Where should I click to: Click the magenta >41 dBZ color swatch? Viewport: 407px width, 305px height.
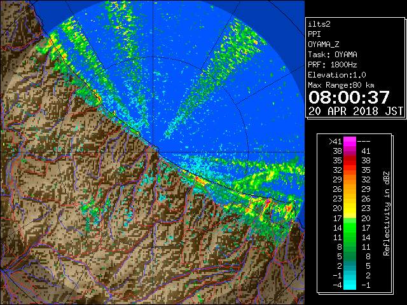pyautogui.click(x=350, y=141)
